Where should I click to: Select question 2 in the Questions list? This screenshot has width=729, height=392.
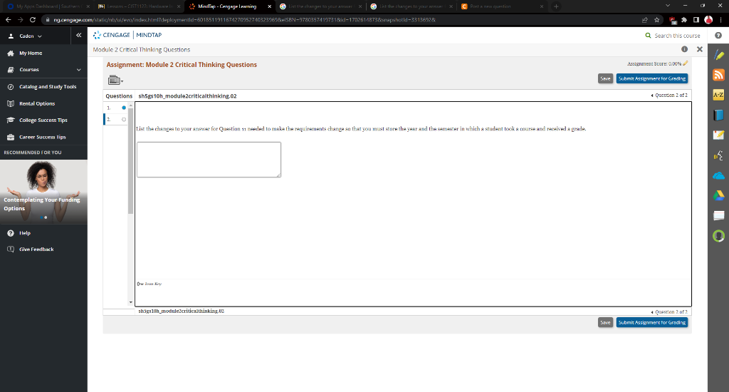click(x=116, y=120)
